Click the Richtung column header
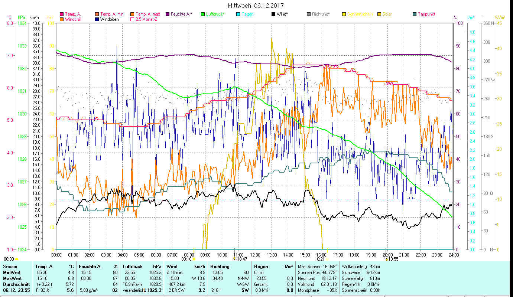The height and width of the screenshot is (297, 513). pos(220,267)
